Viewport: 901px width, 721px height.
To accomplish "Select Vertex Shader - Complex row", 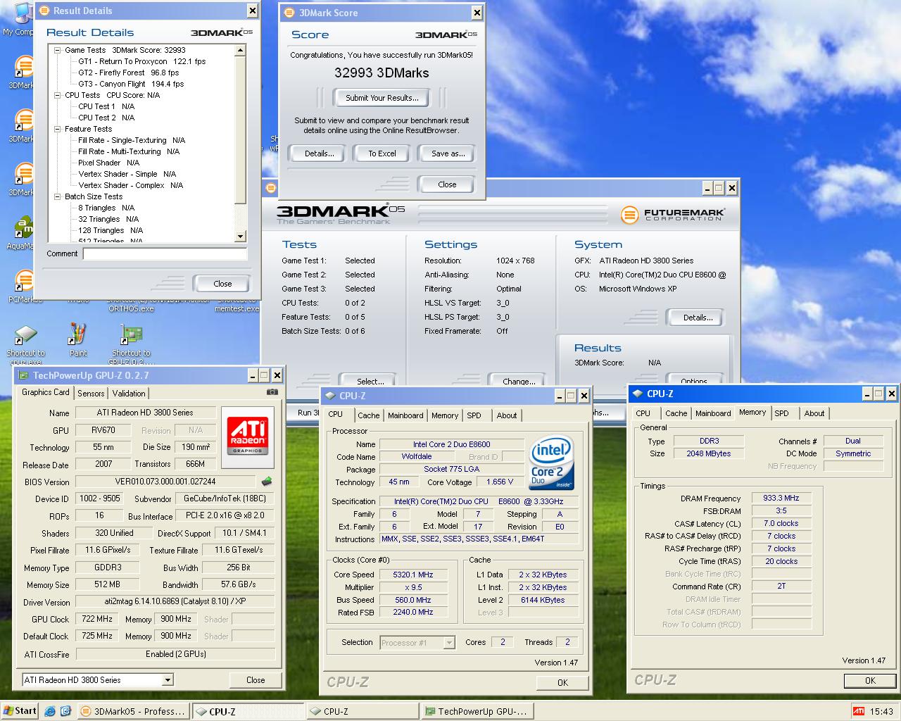I will [x=130, y=185].
